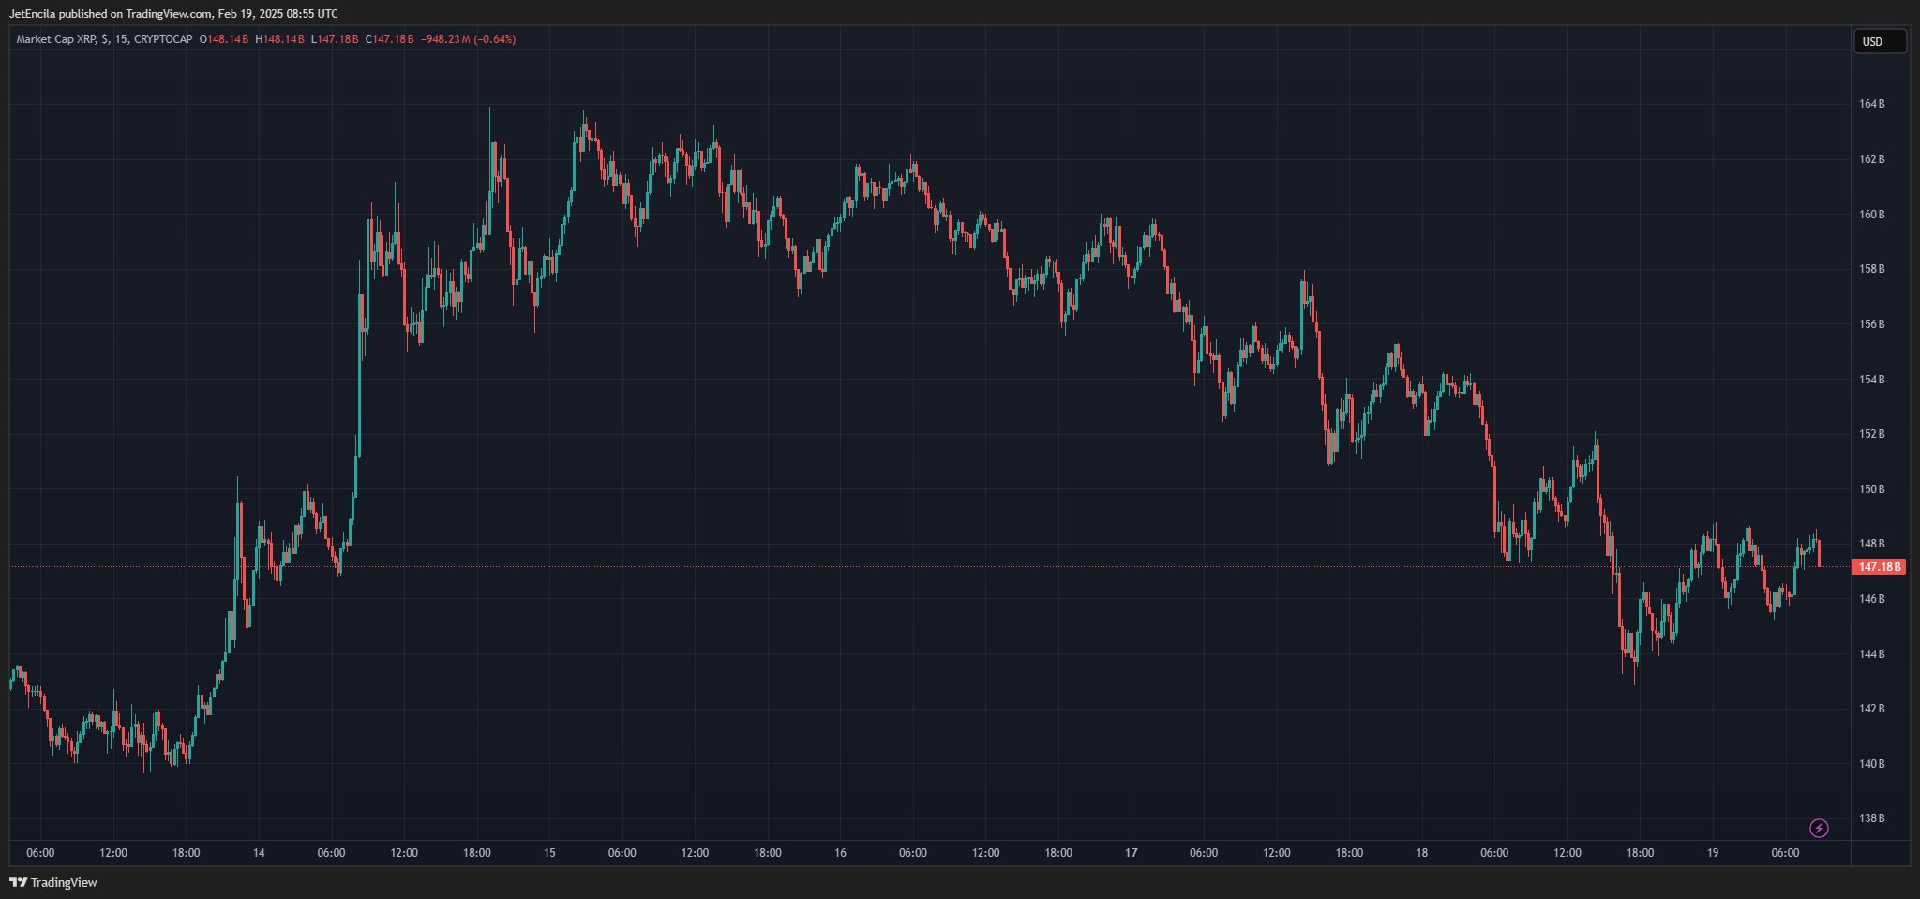
Task: Click the 138 B price scale label
Action: pyautogui.click(x=1871, y=818)
